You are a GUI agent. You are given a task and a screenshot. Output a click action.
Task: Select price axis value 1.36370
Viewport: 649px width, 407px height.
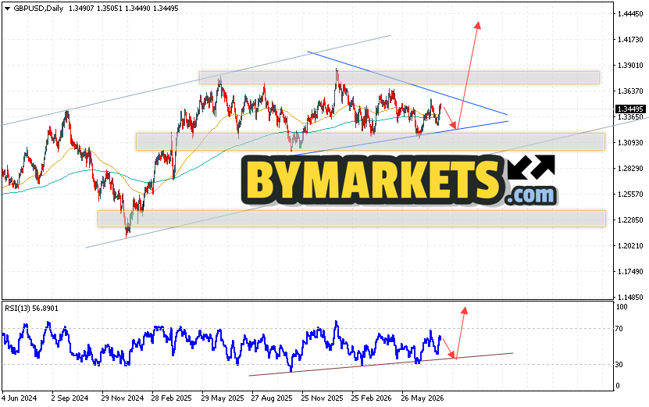pos(630,91)
